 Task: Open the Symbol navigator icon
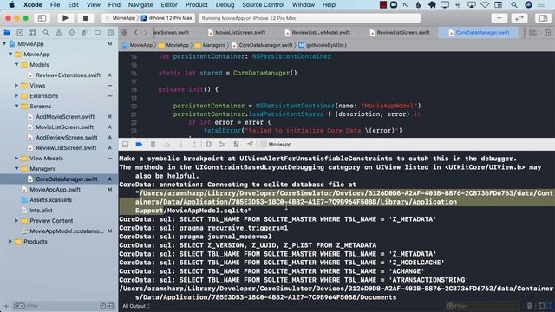tap(33, 33)
